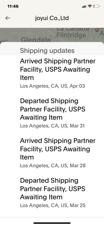This screenshot has height=226, width=104.
Task: Tap the home indicator bar at bottom
Action: click(x=52, y=223)
